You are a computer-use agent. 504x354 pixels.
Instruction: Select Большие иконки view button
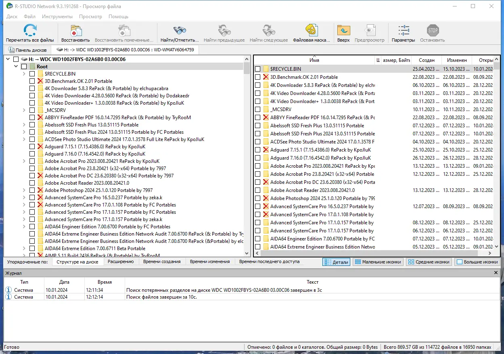coord(477,262)
